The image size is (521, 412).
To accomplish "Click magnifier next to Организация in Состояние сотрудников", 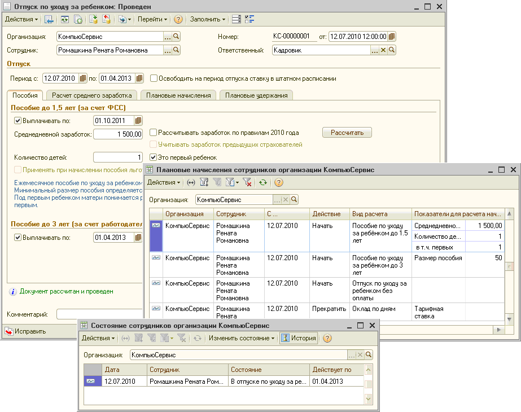I will tap(368, 354).
